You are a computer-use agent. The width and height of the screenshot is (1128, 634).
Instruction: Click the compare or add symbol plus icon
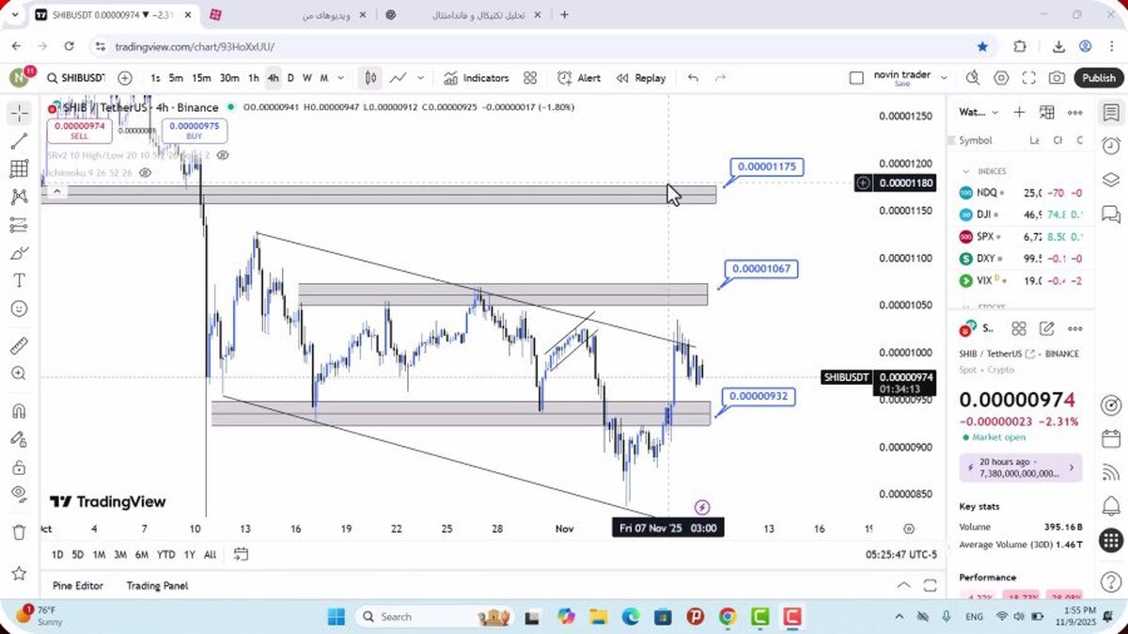pos(125,78)
